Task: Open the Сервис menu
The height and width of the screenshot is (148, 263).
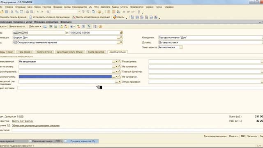Action: coord(150,7)
